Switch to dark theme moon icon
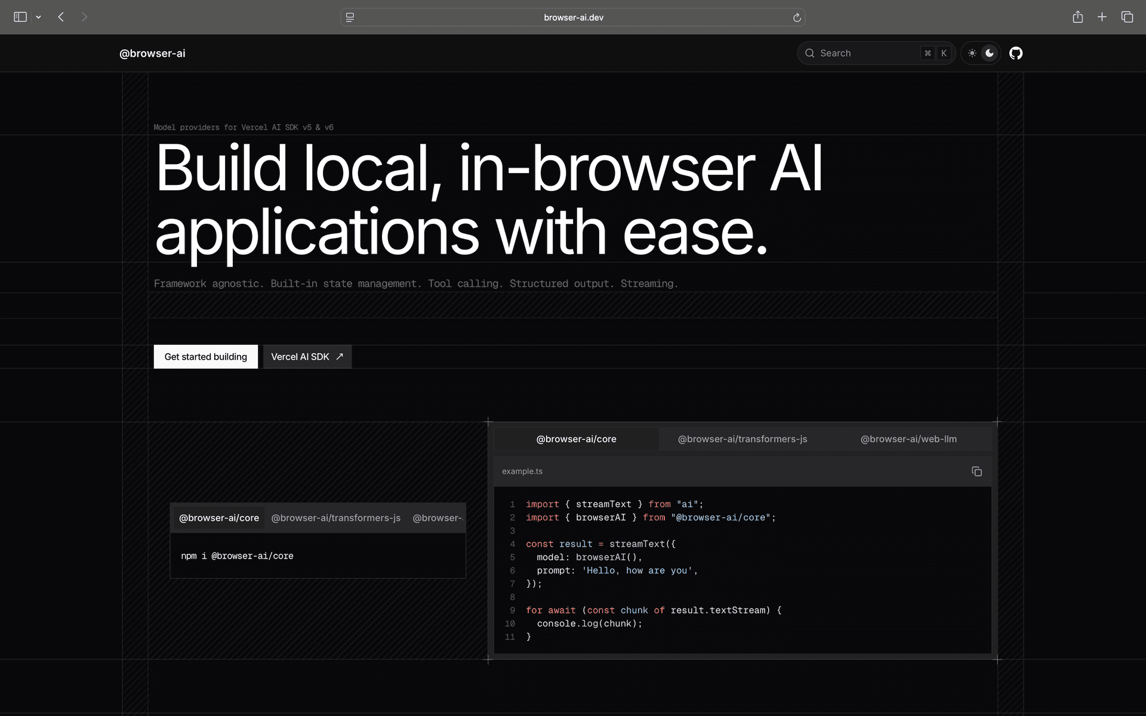The image size is (1146, 716). pos(990,53)
